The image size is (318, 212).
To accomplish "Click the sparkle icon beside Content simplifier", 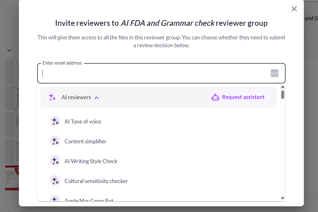I will 55,141.
